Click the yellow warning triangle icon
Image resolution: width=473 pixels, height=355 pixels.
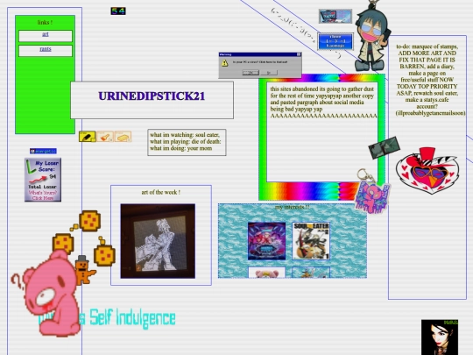pyautogui.click(x=225, y=63)
